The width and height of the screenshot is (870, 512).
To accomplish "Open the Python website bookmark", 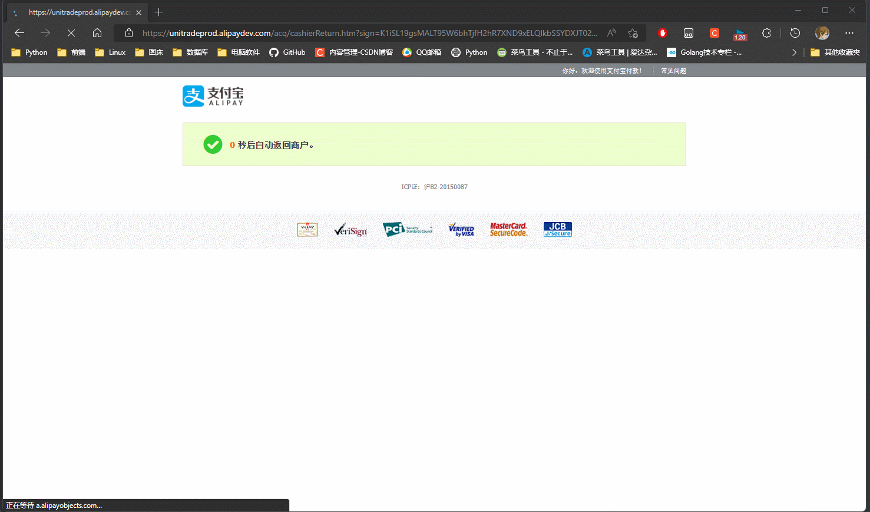I will pos(469,52).
